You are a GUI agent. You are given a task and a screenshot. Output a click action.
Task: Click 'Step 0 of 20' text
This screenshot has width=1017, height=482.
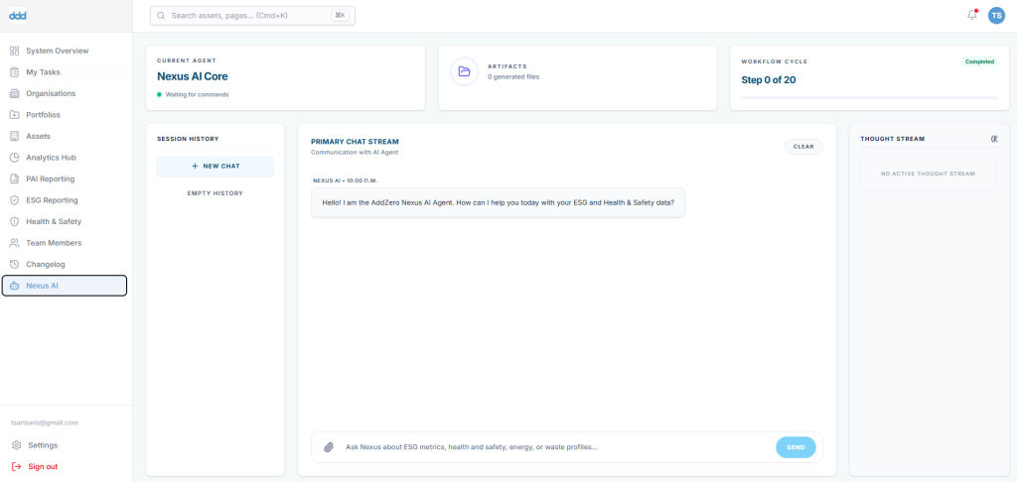pyautogui.click(x=769, y=80)
